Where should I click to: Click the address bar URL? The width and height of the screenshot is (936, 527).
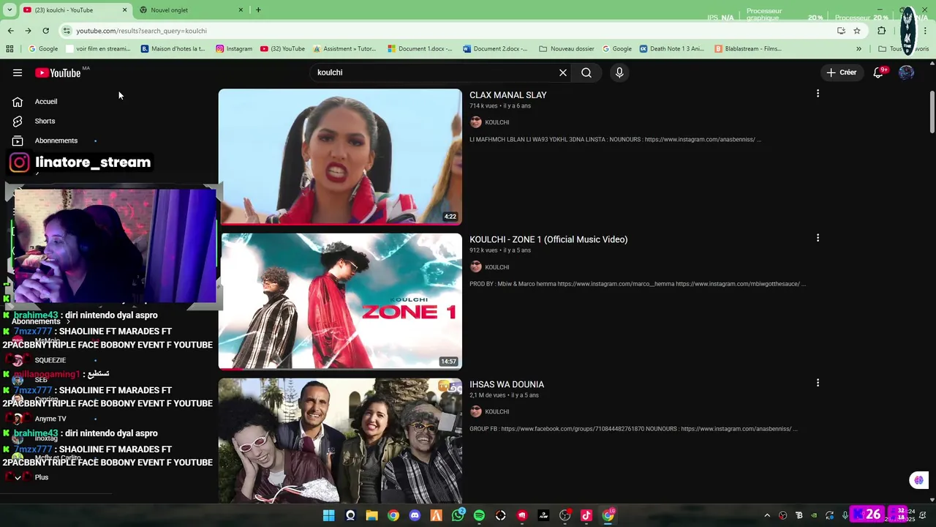point(141,31)
